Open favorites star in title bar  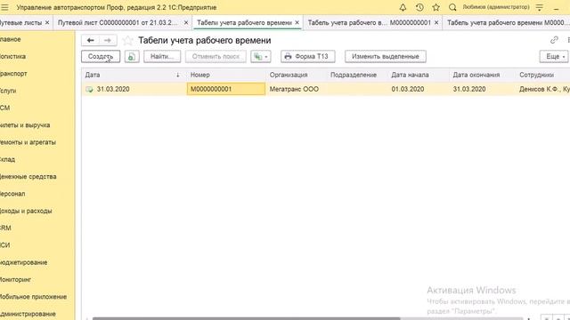pos(436,7)
